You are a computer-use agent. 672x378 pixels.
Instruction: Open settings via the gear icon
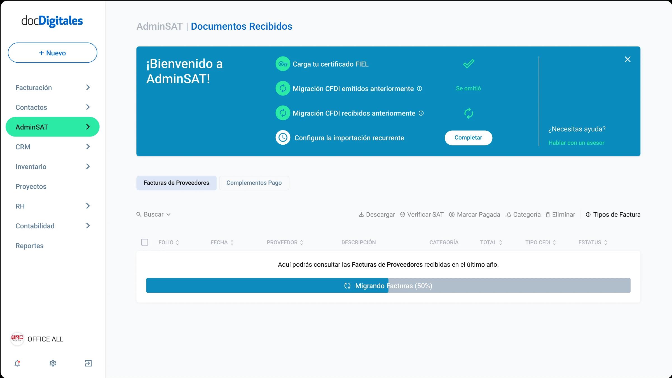53,363
